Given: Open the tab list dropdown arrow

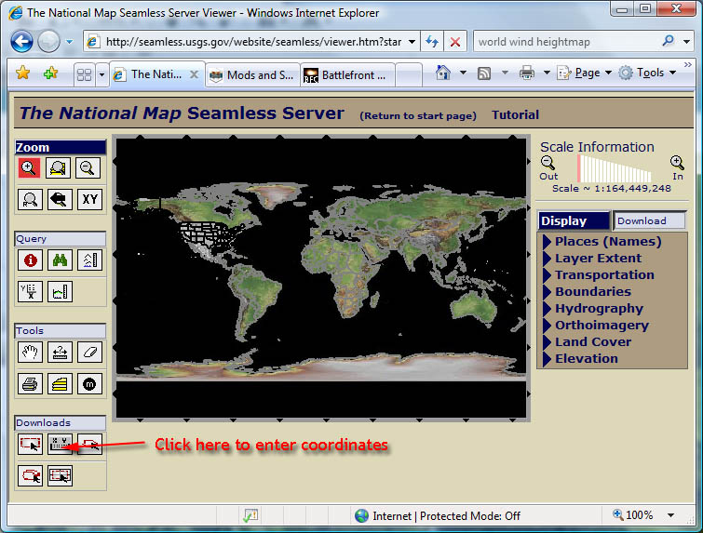Looking at the screenshot, I should pos(101,74).
